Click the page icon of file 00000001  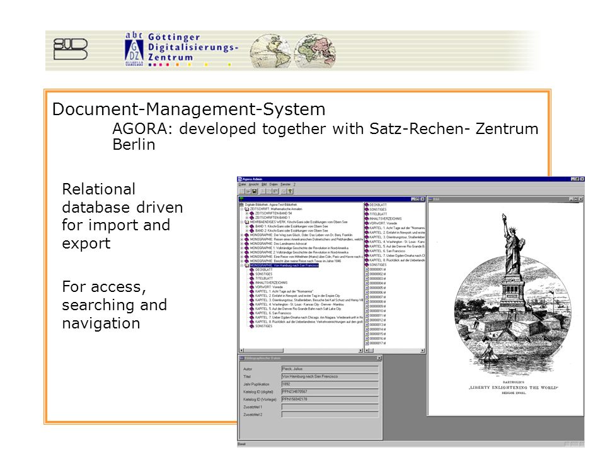pos(367,269)
